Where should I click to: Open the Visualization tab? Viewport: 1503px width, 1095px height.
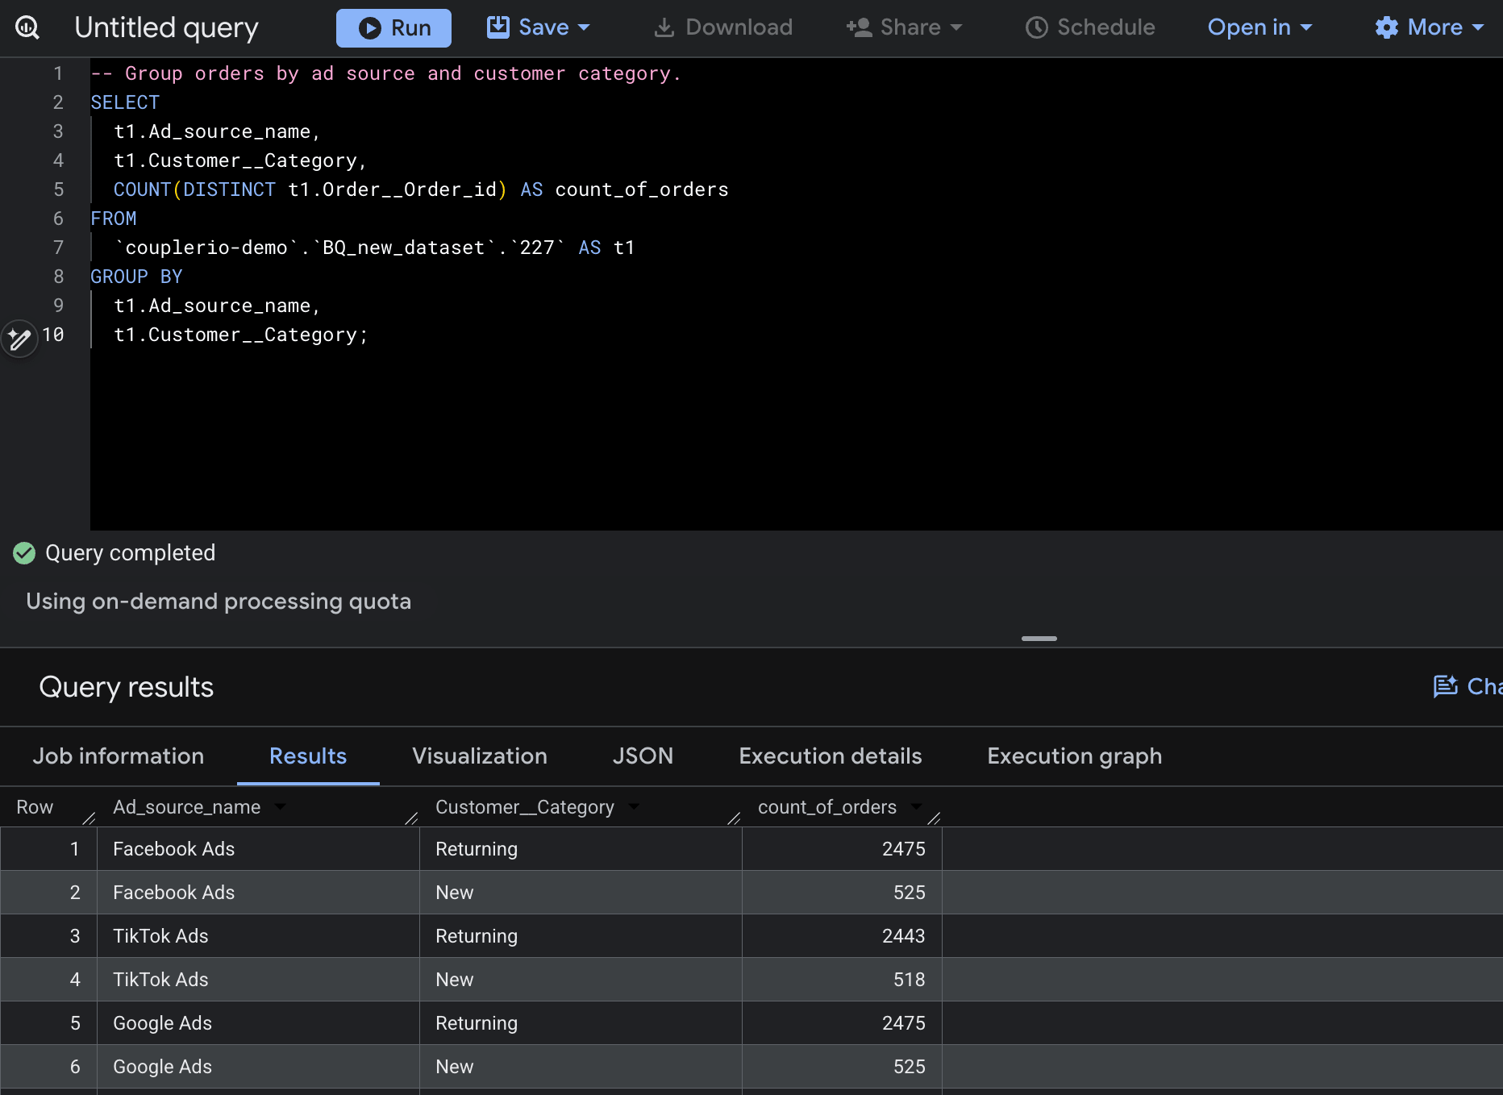click(480, 756)
